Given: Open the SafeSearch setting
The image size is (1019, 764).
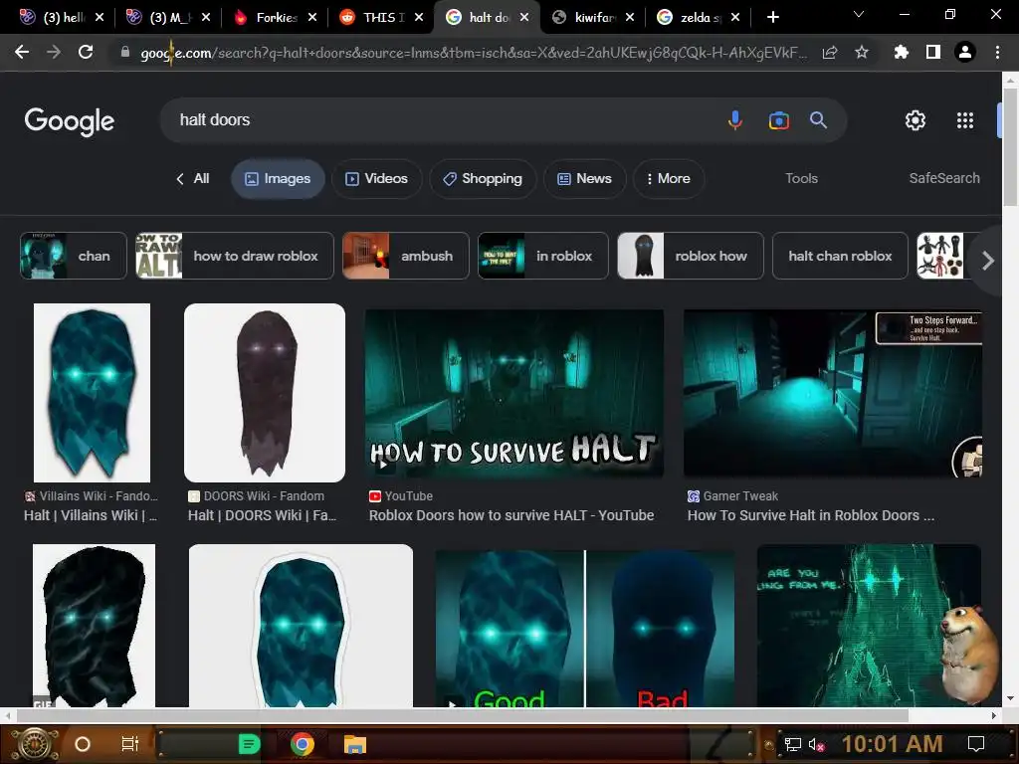Looking at the screenshot, I should (x=944, y=179).
